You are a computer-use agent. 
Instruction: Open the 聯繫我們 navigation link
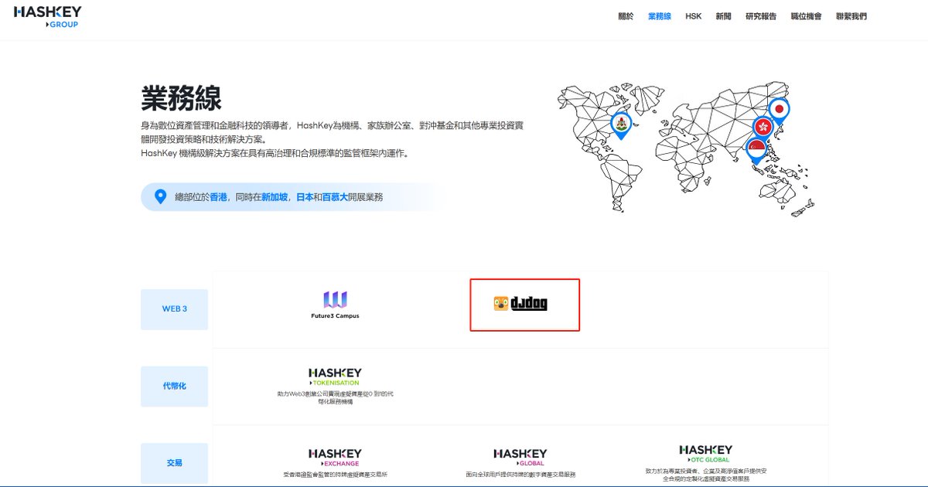(851, 16)
